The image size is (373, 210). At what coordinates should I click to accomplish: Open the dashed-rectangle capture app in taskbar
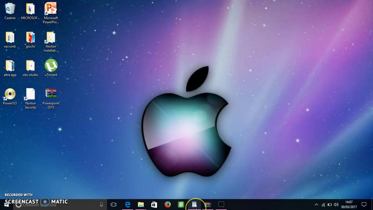(221, 205)
